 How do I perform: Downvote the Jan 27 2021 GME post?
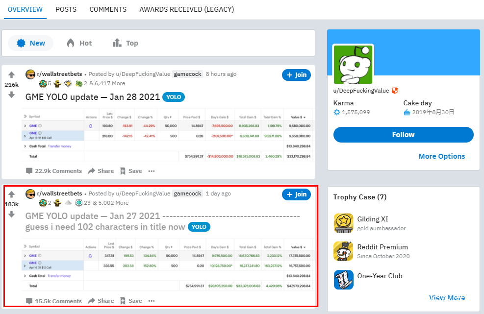pos(11,214)
